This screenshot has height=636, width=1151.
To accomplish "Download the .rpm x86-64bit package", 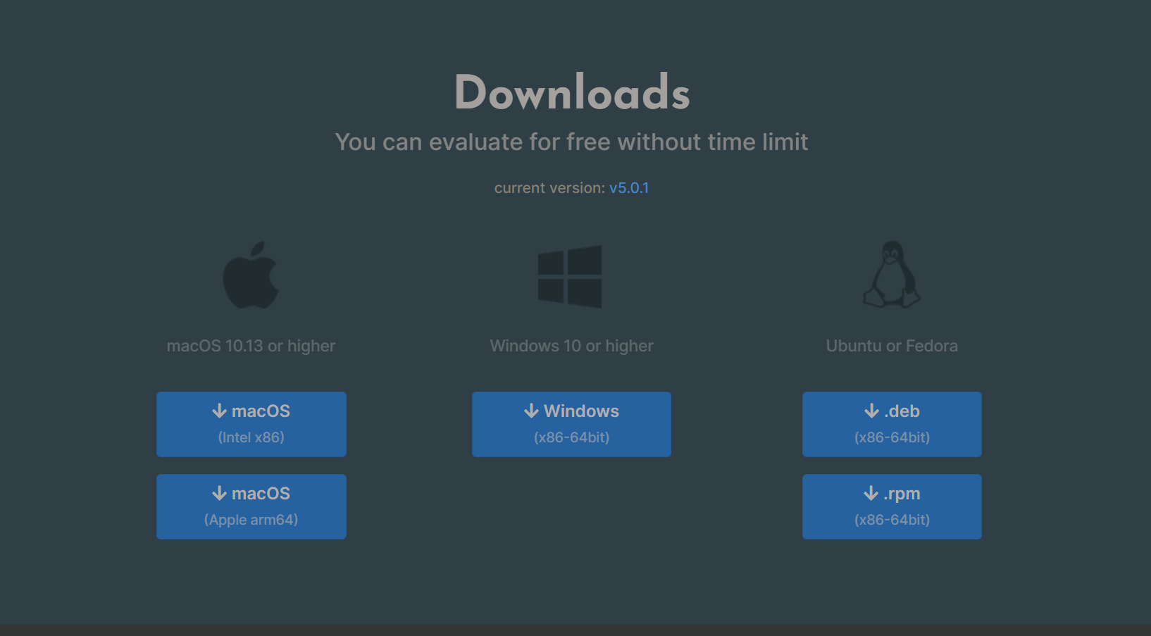I will 892,506.
